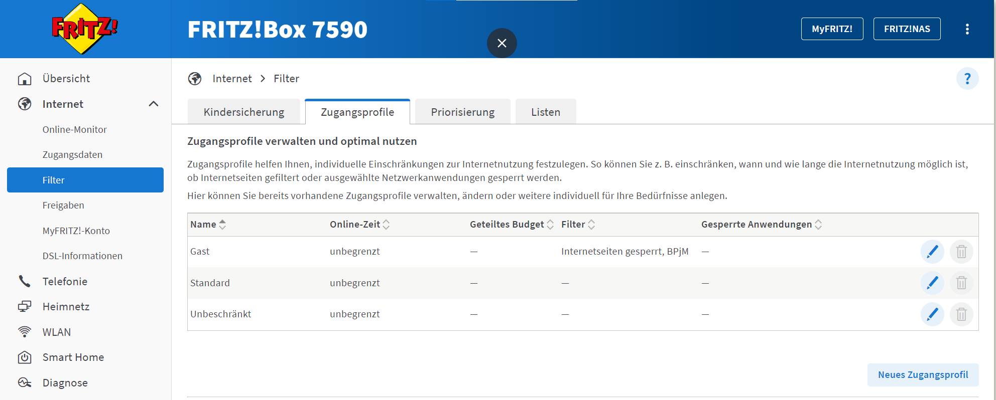Click the page's right-side scrollbar
Screen dimensions: 996x400
pyautogui.click(x=994, y=200)
